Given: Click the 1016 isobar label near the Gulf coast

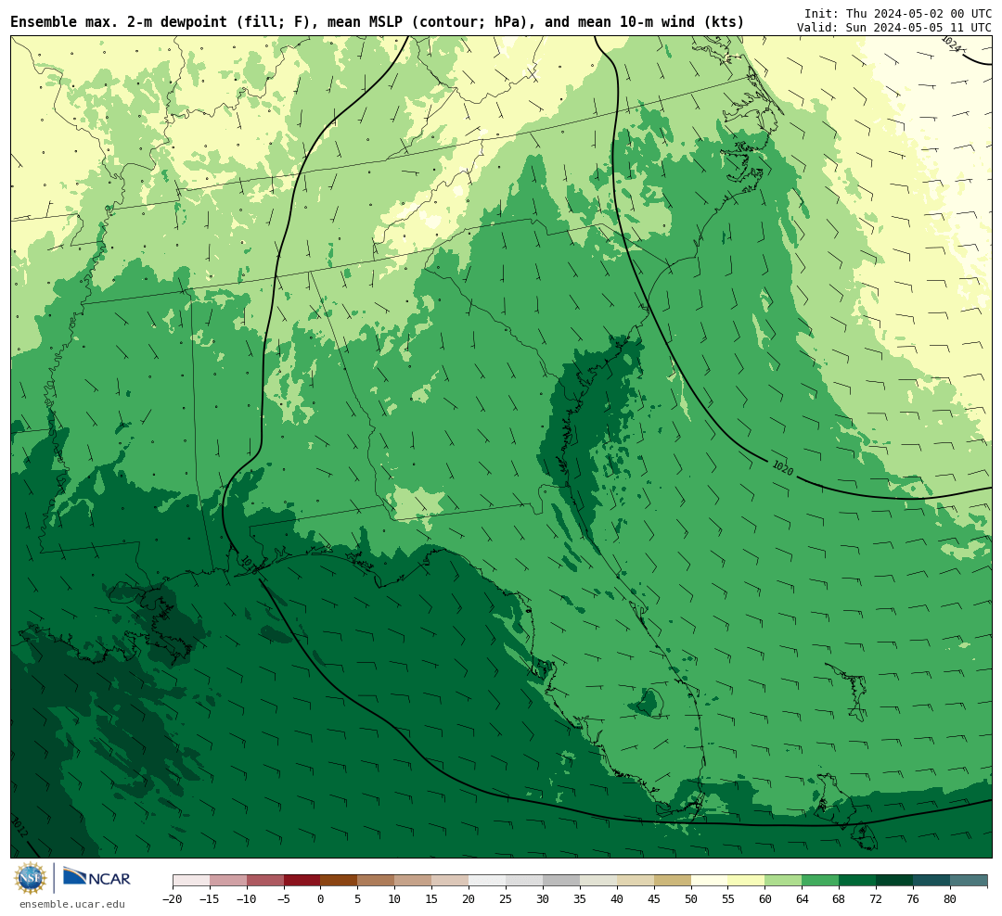Looking at the screenshot, I should [248, 565].
